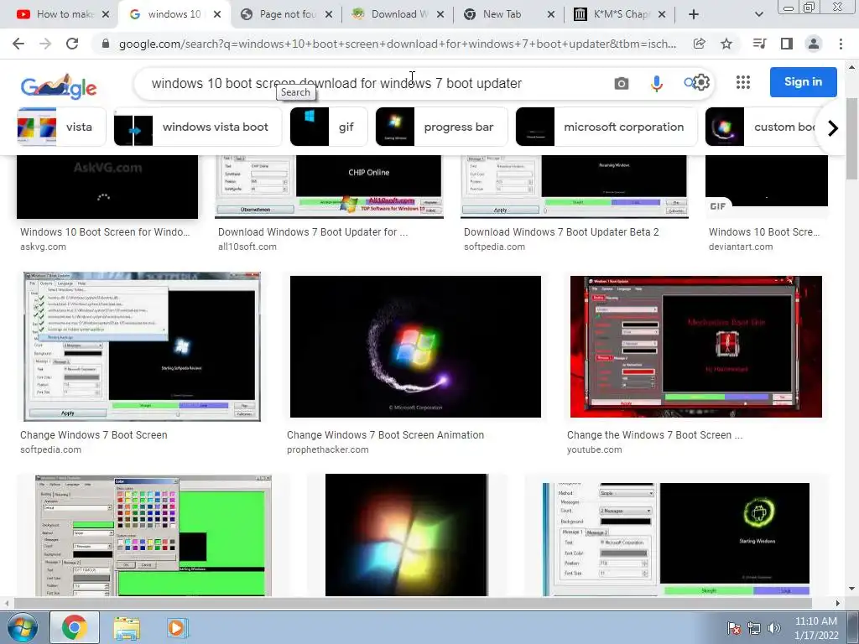This screenshot has height=644, width=859.
Task: Open the volume speaker tray icon
Action: [774, 628]
